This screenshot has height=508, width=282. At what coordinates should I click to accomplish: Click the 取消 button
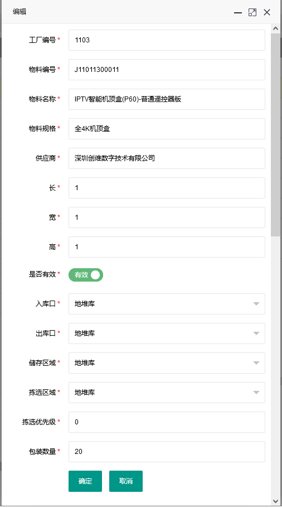click(x=126, y=481)
